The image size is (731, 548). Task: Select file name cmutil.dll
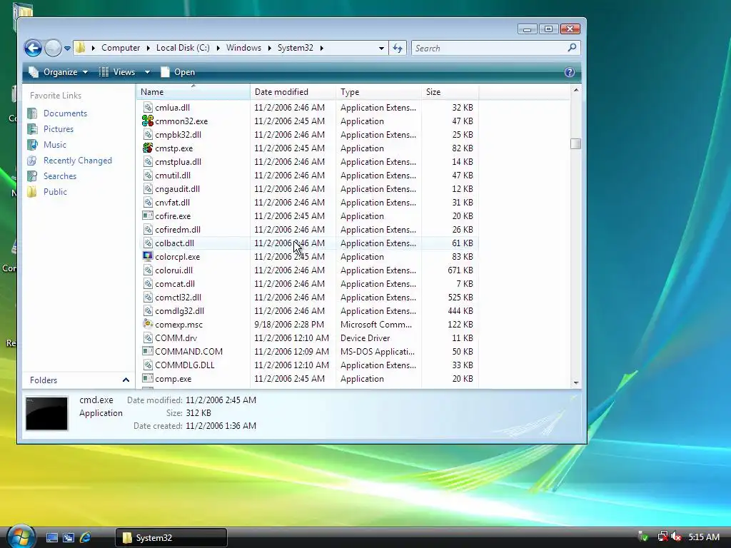173,176
